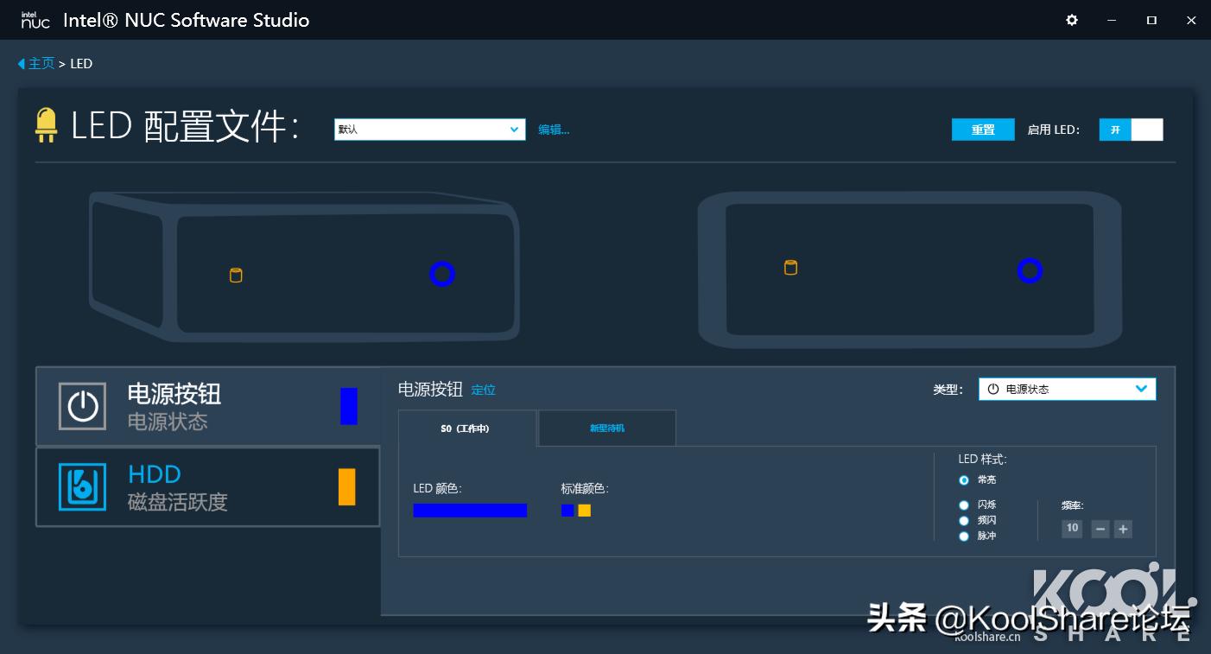Increase frequency with the plus stepper
1211x654 pixels.
click(1123, 529)
